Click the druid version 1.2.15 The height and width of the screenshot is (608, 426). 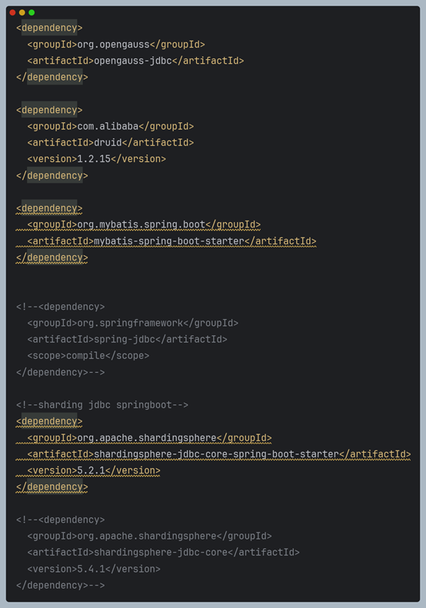point(94,159)
